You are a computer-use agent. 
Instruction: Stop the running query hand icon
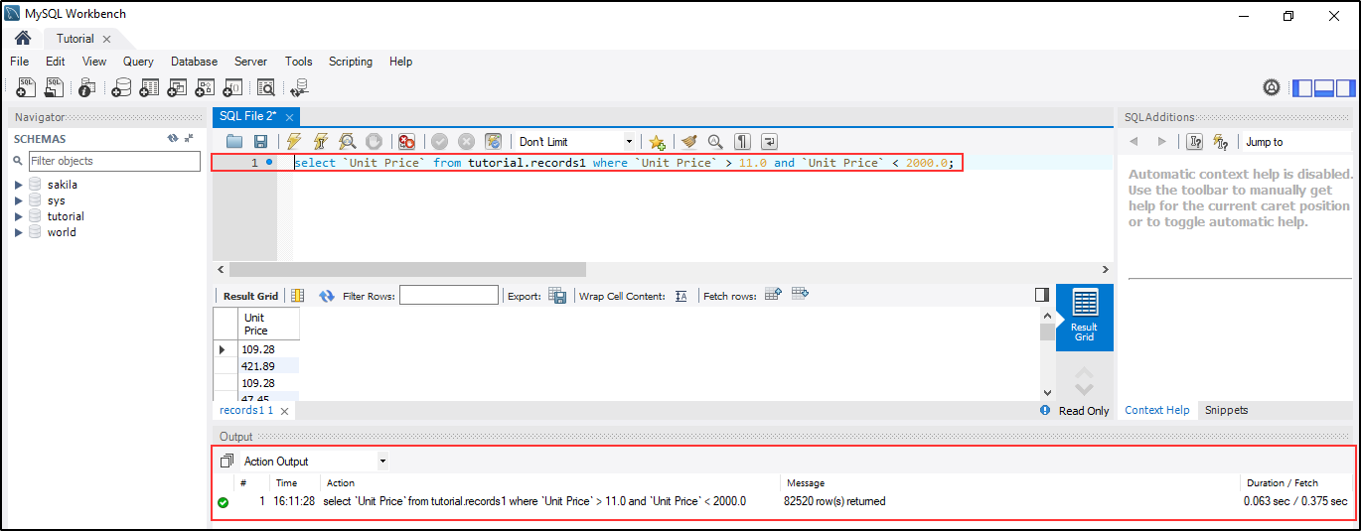(374, 142)
